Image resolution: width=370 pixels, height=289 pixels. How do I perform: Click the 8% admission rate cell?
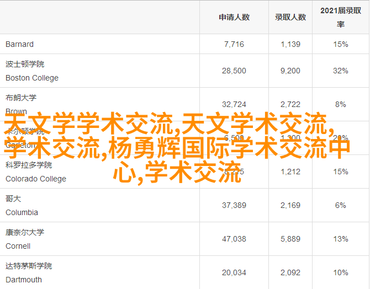341,104
